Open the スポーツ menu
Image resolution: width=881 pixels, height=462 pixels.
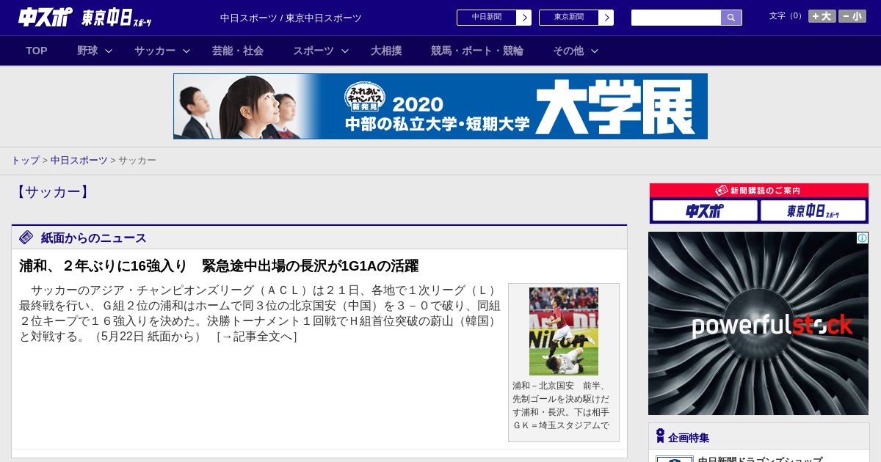tap(313, 51)
